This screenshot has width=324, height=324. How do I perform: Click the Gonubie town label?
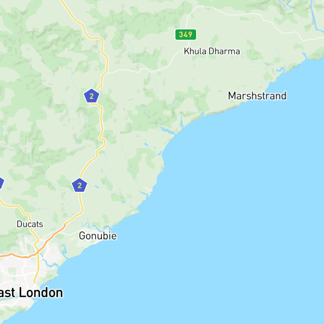click(x=98, y=236)
